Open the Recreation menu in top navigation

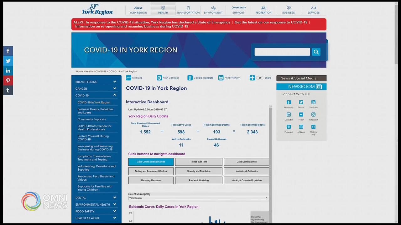point(263,10)
